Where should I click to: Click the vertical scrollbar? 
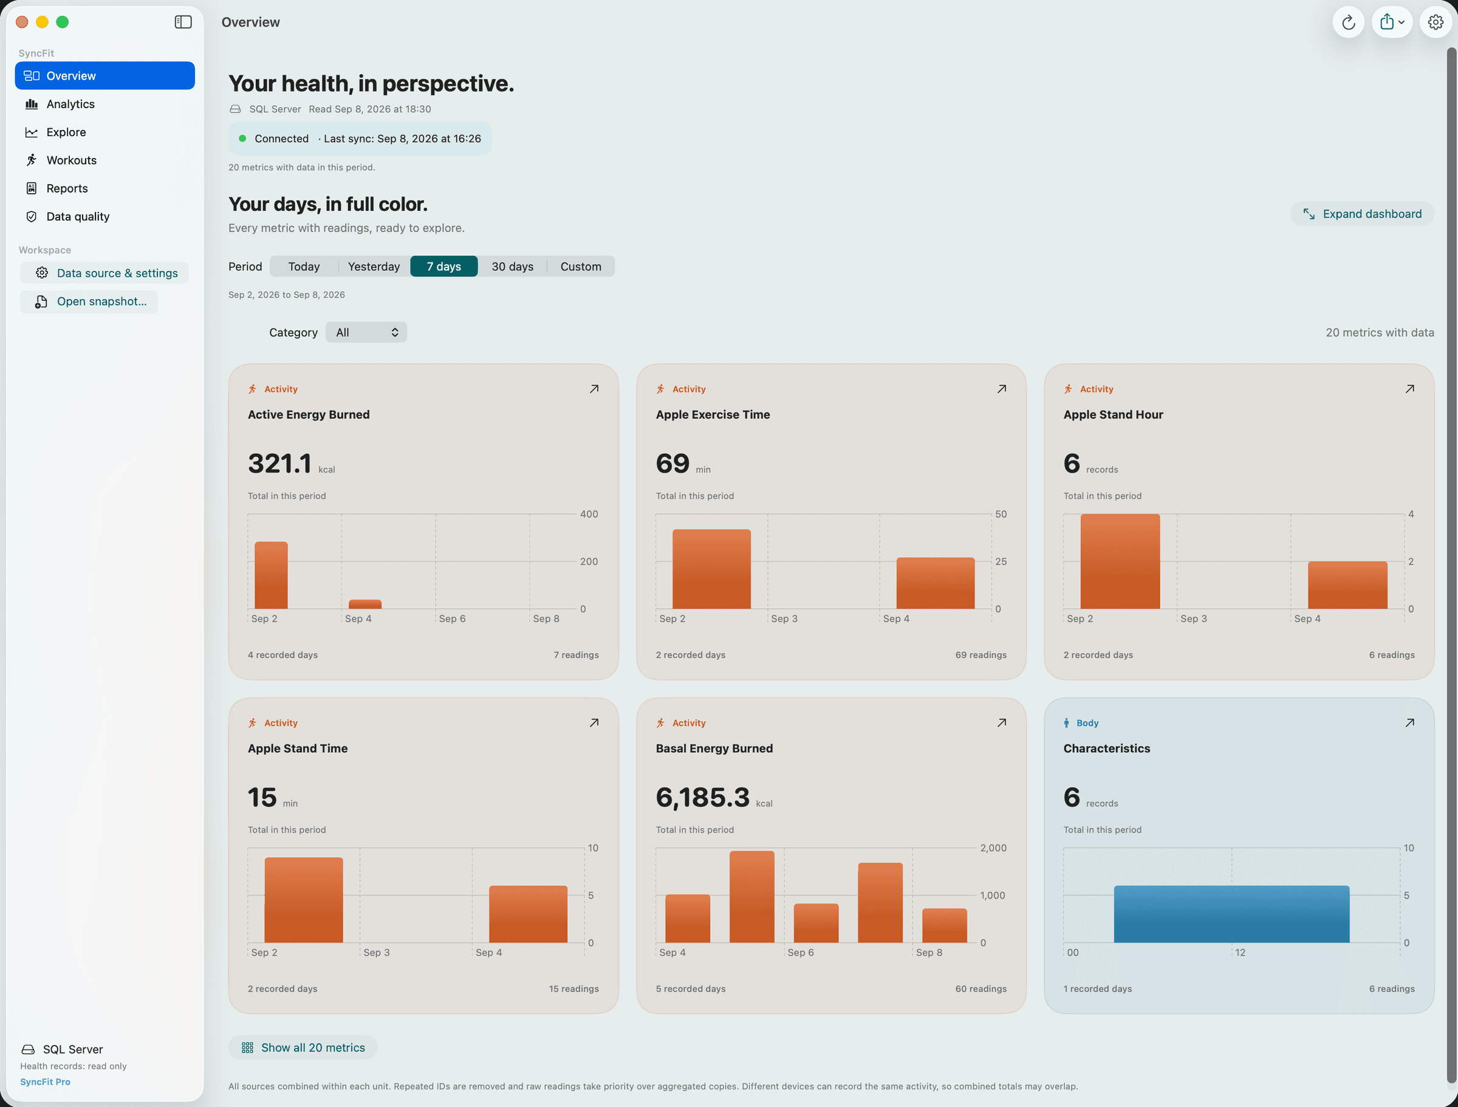tap(1451, 564)
